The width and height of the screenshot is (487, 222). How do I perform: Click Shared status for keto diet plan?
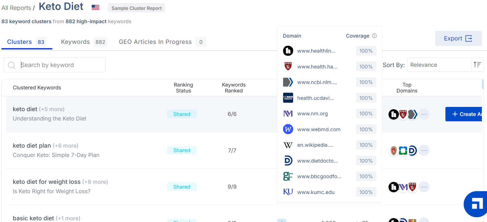[x=182, y=150]
